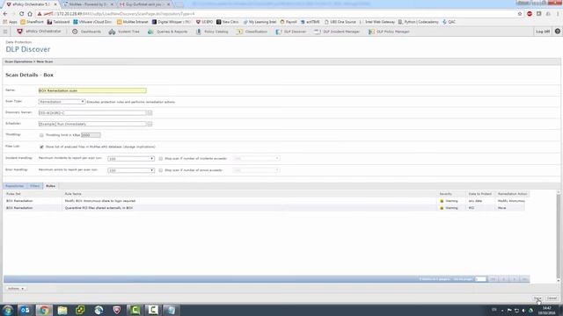
Task: Click the Scan Operations breadcrumb link
Action: pos(18,61)
